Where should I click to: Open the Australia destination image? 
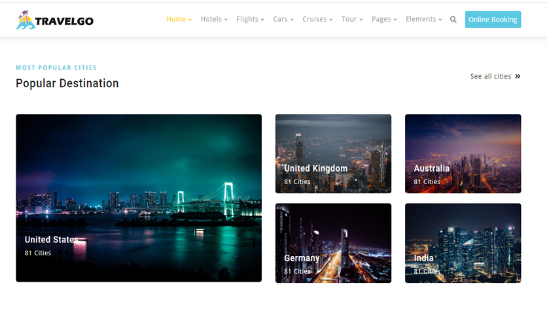click(463, 154)
